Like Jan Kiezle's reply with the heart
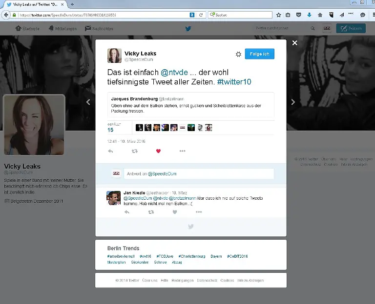 point(174,212)
